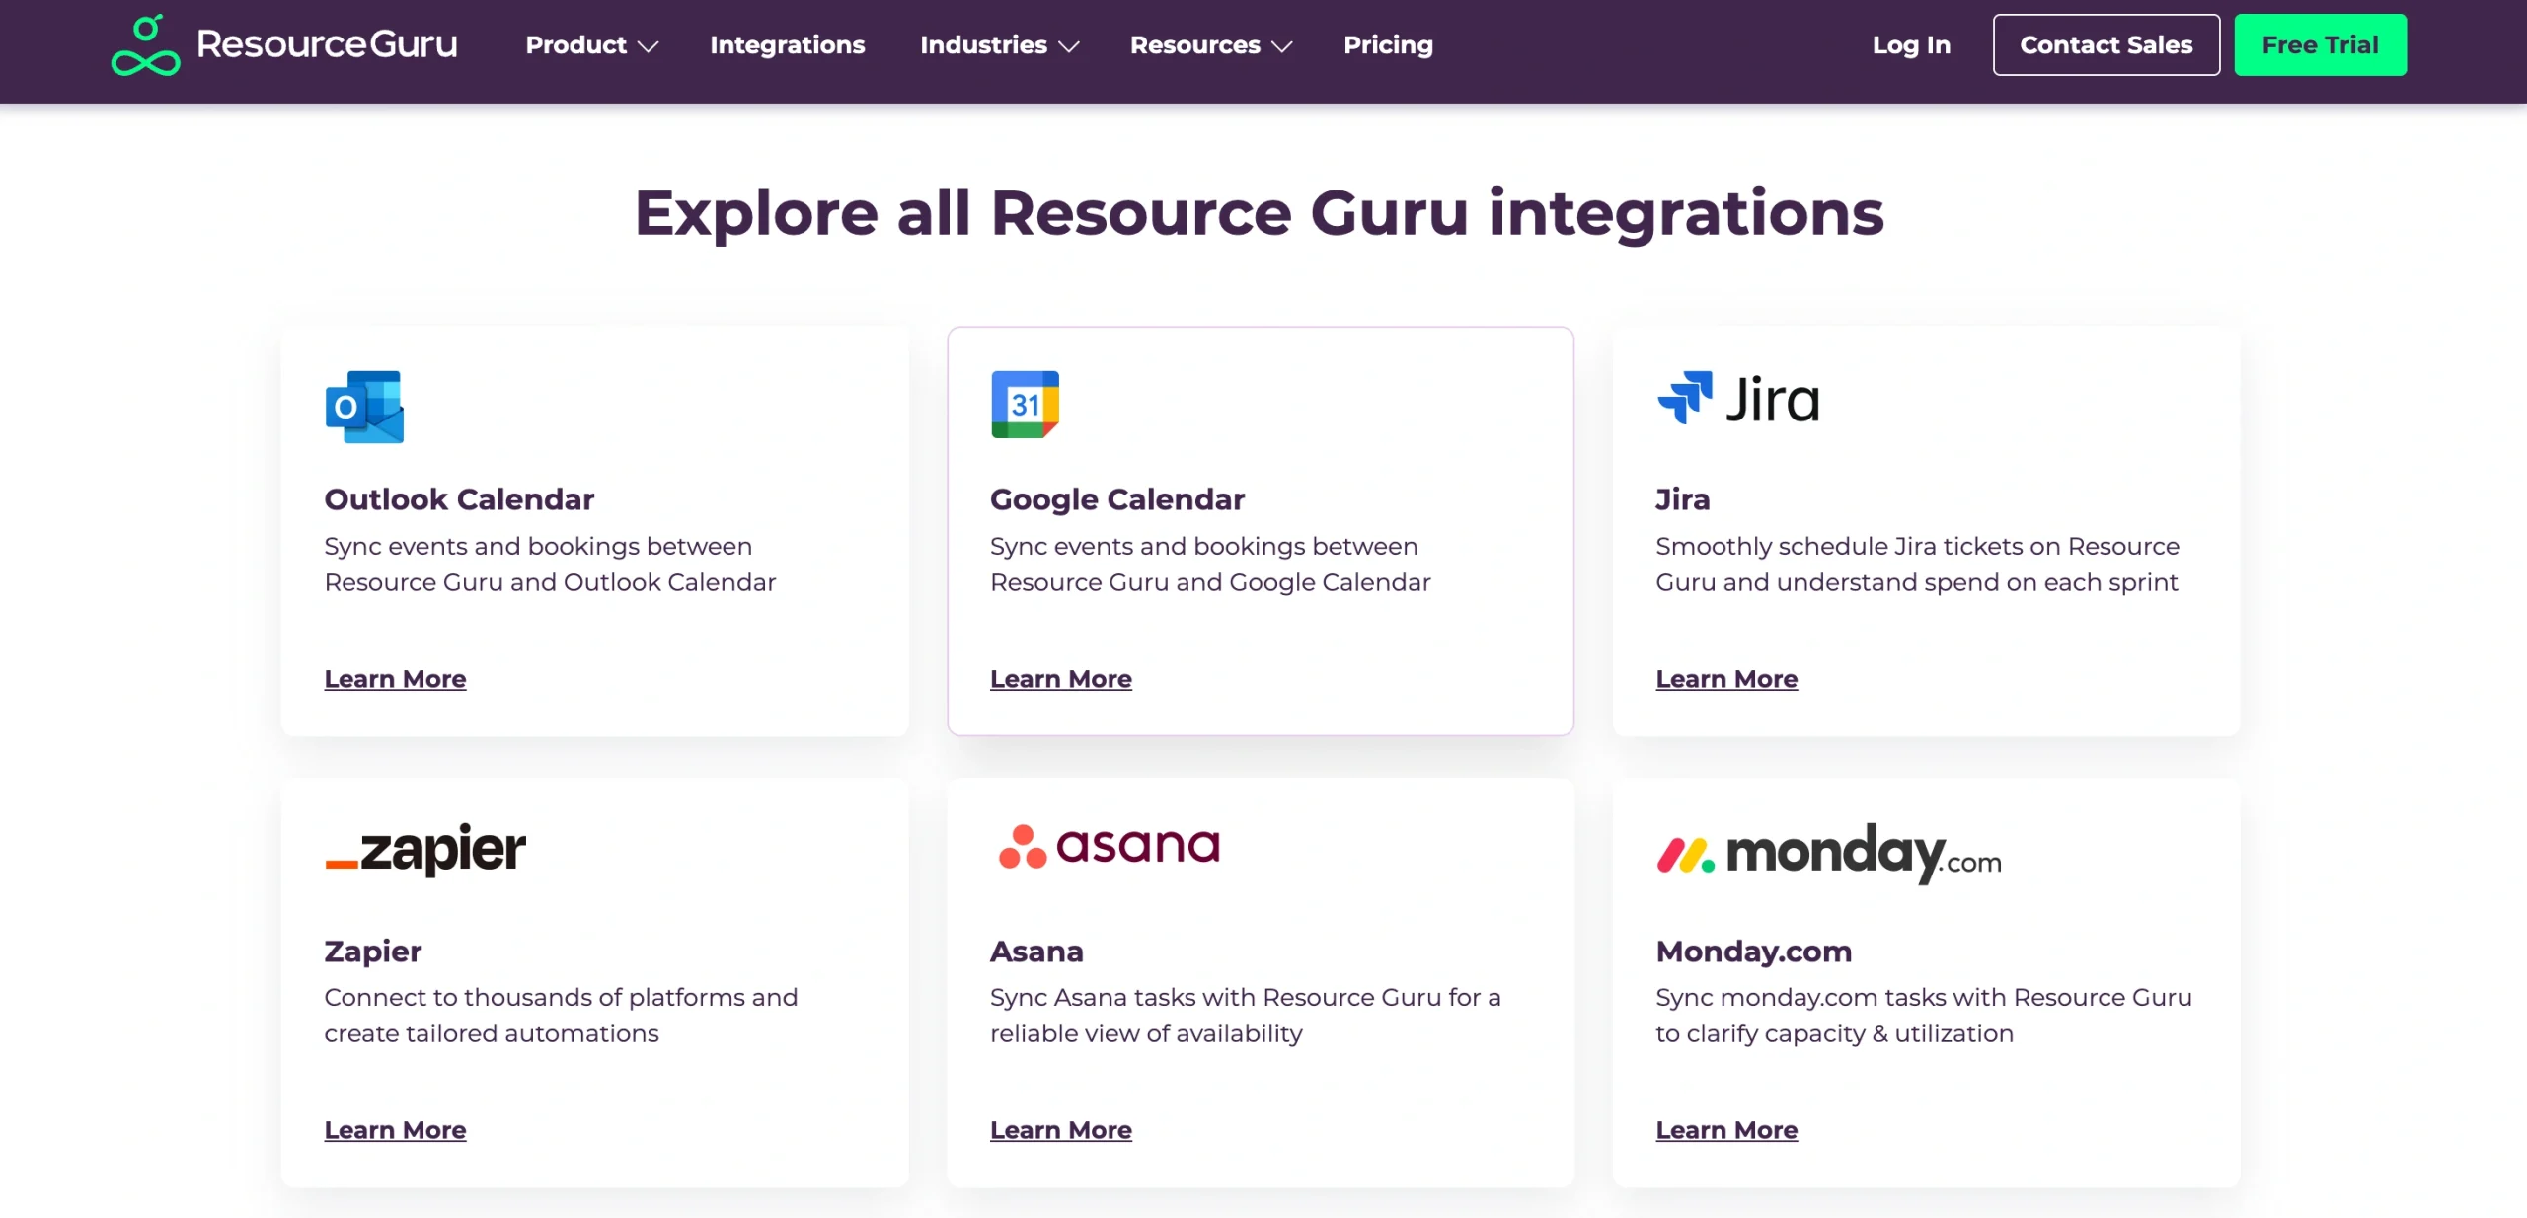Open the Resources menu label
The image size is (2527, 1218).
(x=1194, y=45)
